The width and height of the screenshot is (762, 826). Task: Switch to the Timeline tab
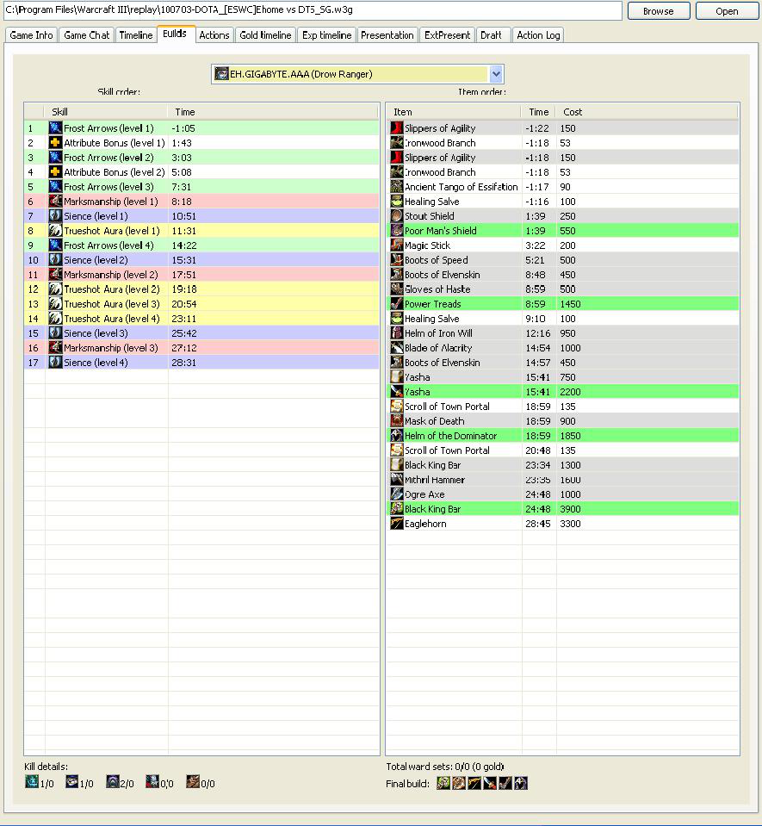(136, 35)
